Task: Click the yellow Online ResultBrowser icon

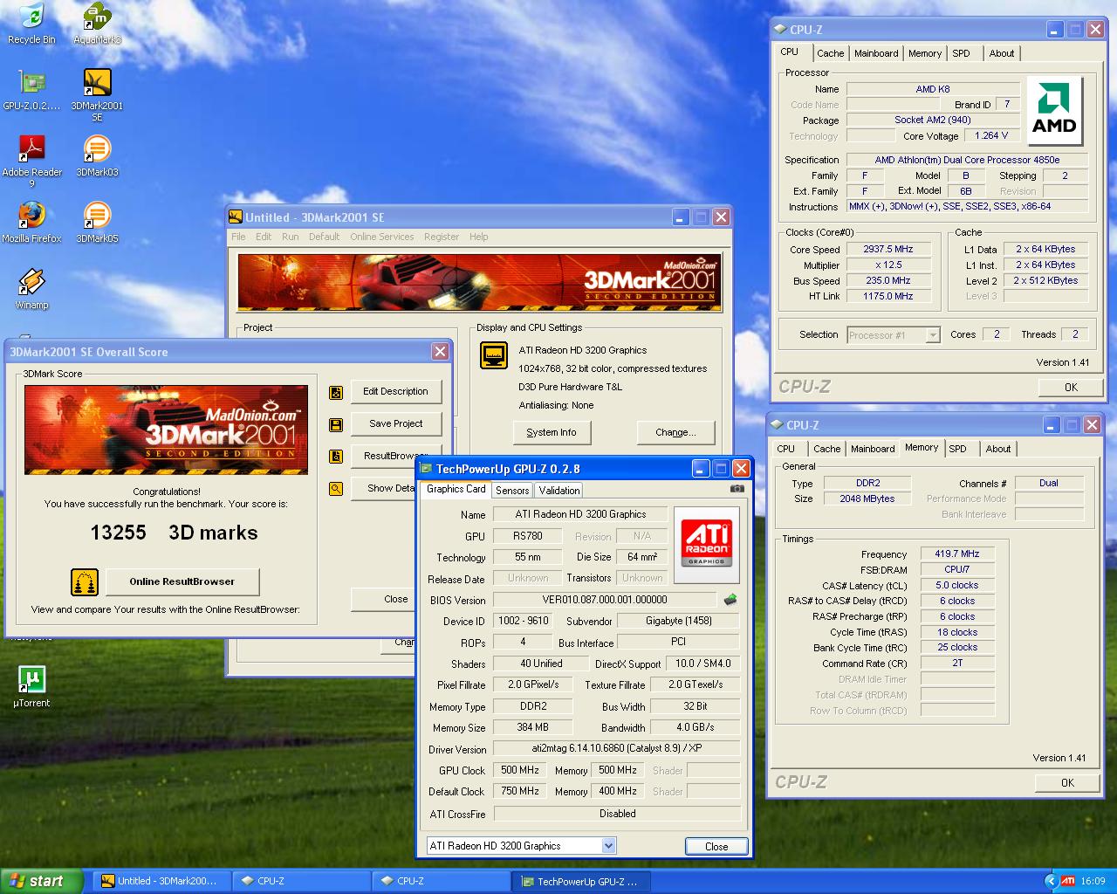Action: [85, 581]
